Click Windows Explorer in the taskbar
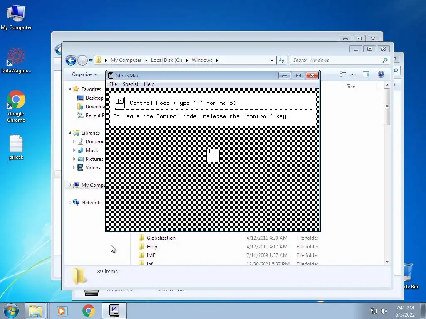 pyautogui.click(x=35, y=311)
